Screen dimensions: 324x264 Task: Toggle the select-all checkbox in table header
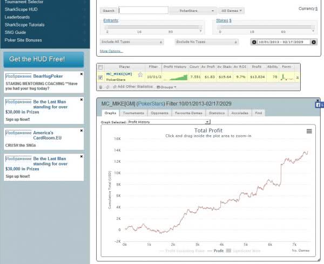point(100,67)
